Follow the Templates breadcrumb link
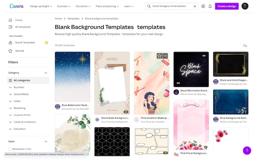254x161 pixels. [x=73, y=18]
